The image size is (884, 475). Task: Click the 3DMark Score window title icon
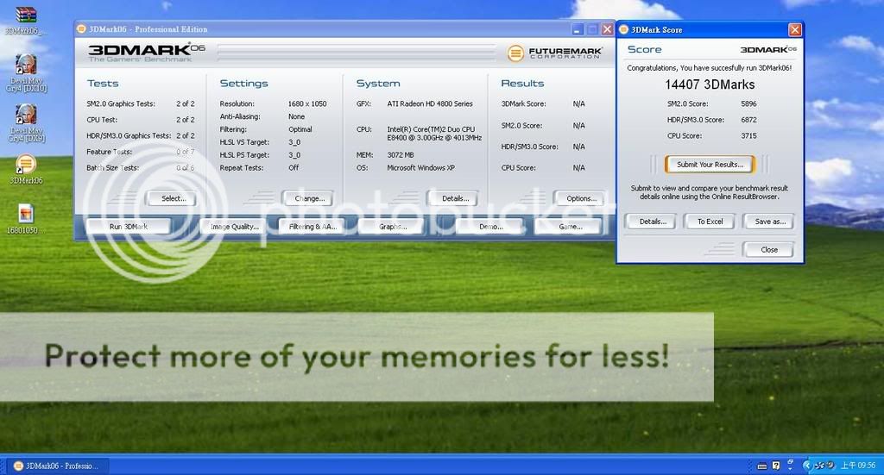[x=624, y=30]
